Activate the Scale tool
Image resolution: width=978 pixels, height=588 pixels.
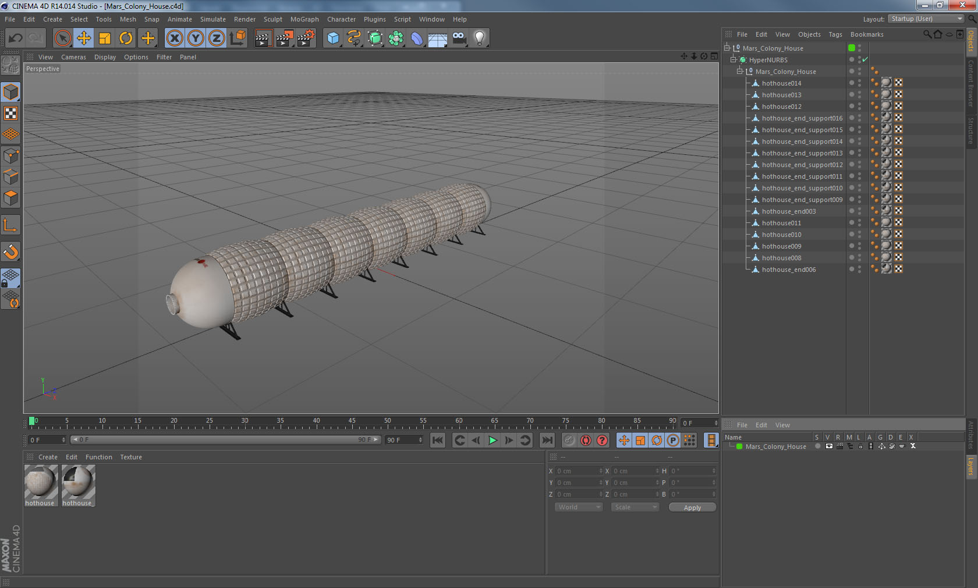pyautogui.click(x=105, y=38)
